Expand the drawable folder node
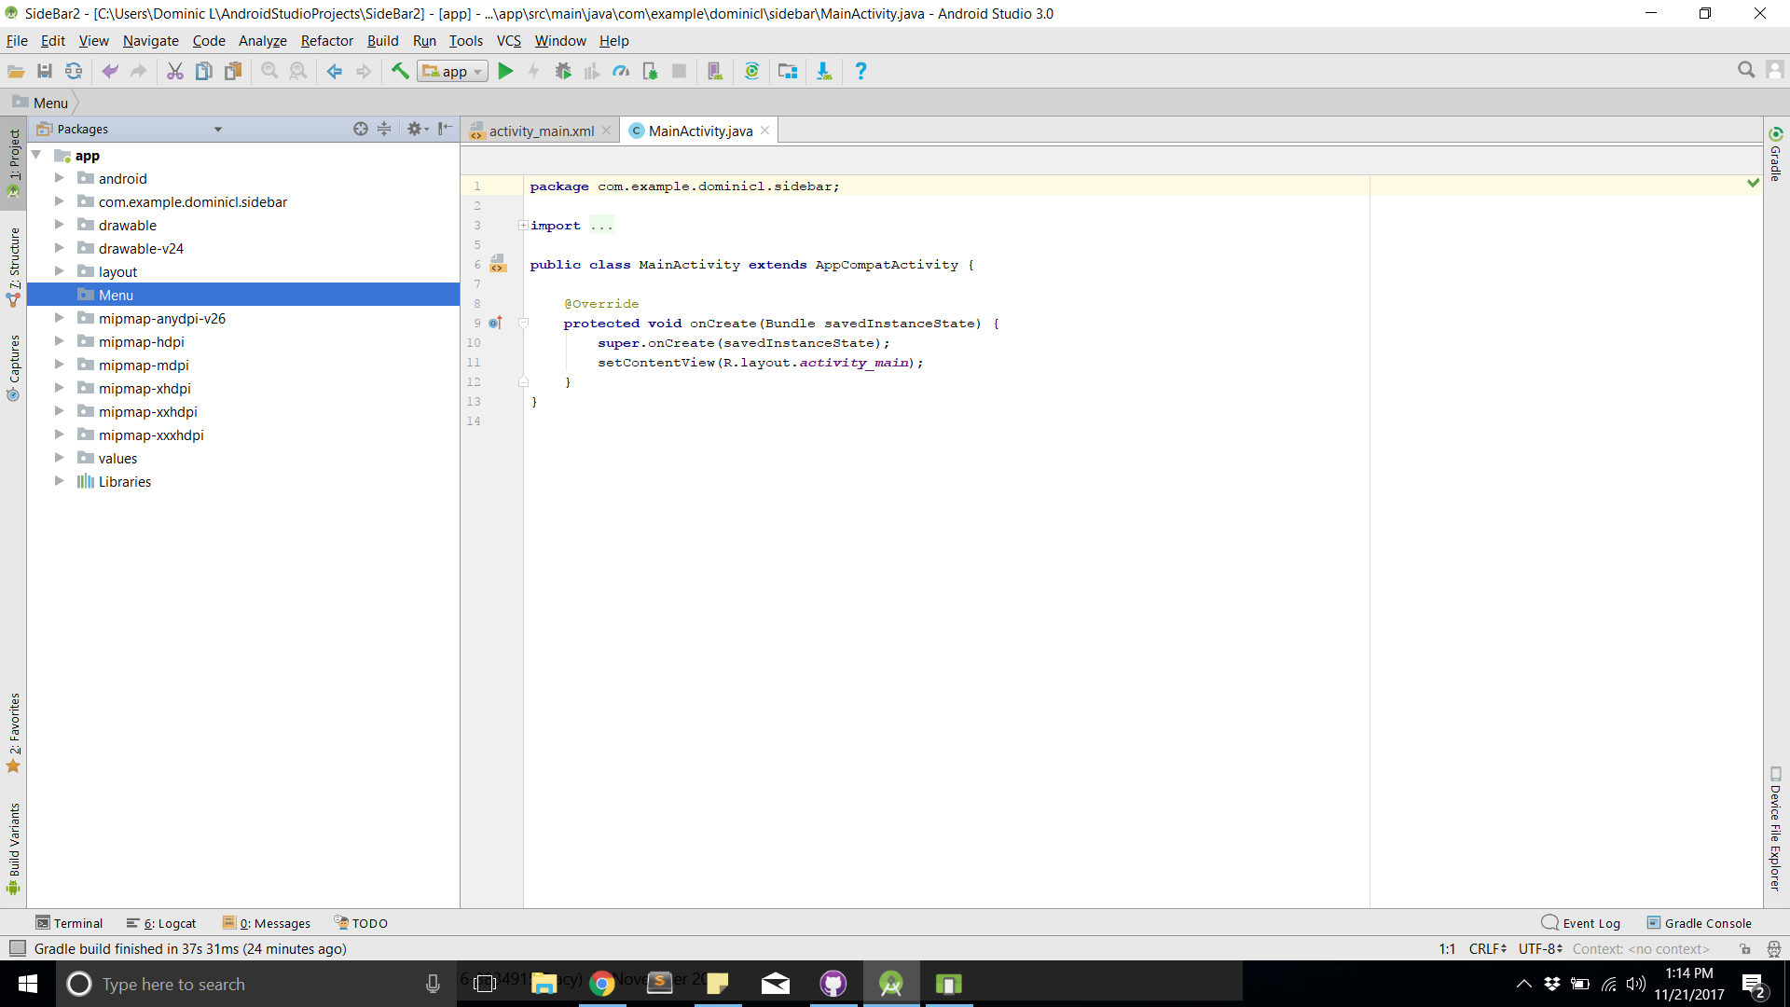The height and width of the screenshot is (1007, 1790). pyautogui.click(x=59, y=224)
